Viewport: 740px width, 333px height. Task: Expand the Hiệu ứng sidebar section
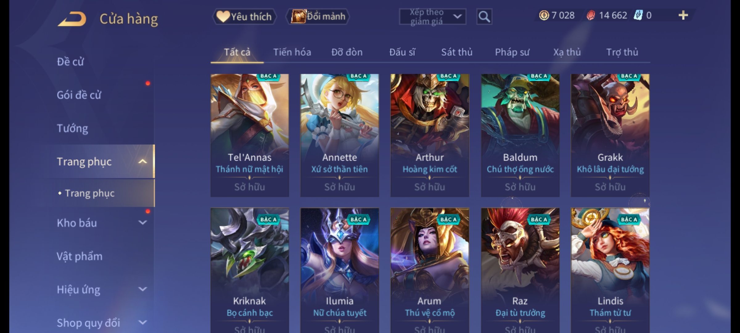tap(142, 289)
